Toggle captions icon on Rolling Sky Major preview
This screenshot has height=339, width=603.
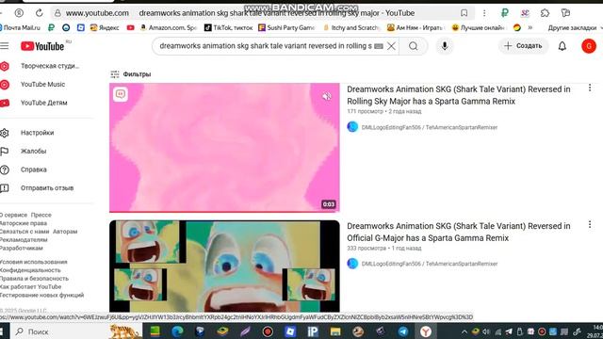[x=121, y=94]
